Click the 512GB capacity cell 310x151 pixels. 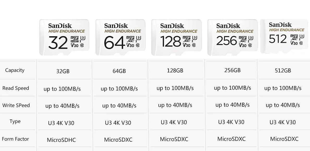click(283, 71)
